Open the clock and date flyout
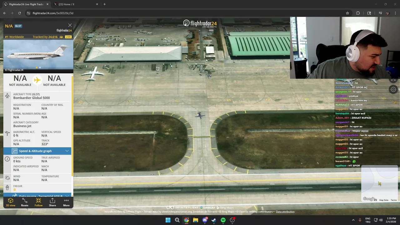The width and height of the screenshot is (400, 225). 391,220
